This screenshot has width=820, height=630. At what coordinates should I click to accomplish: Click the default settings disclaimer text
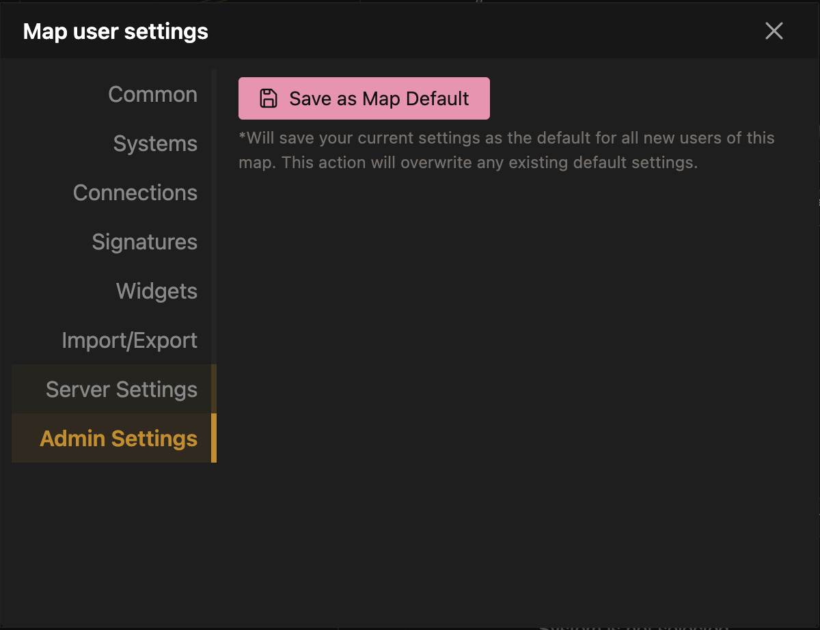pos(506,150)
